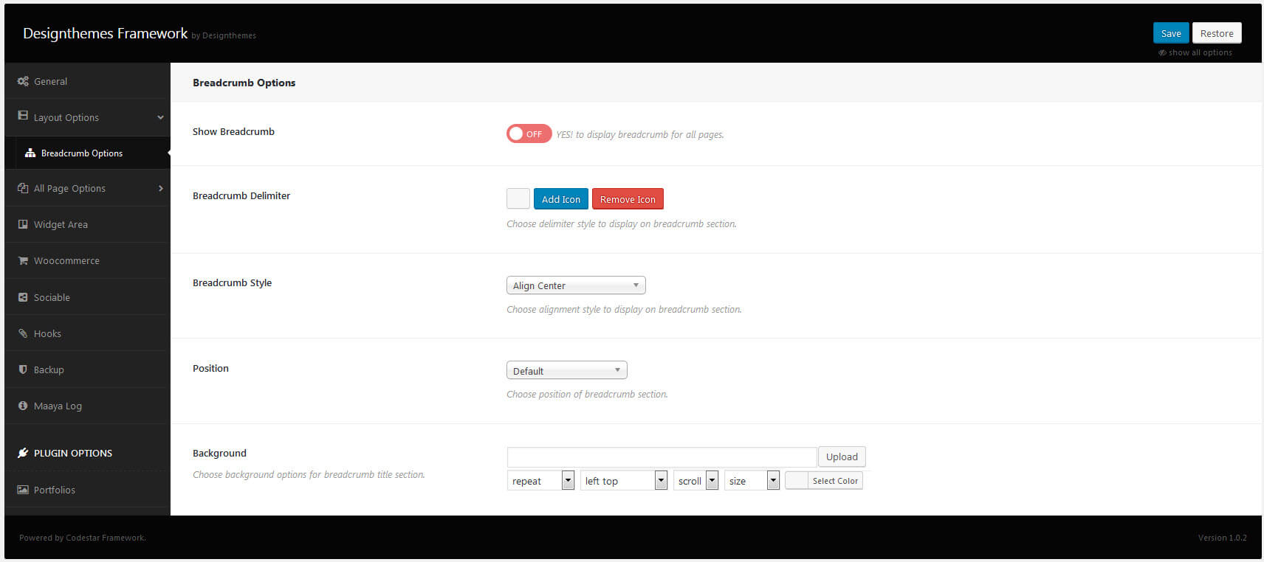Image resolution: width=1264 pixels, height=562 pixels.
Task: Go to Widget Area section
Action: pos(87,224)
